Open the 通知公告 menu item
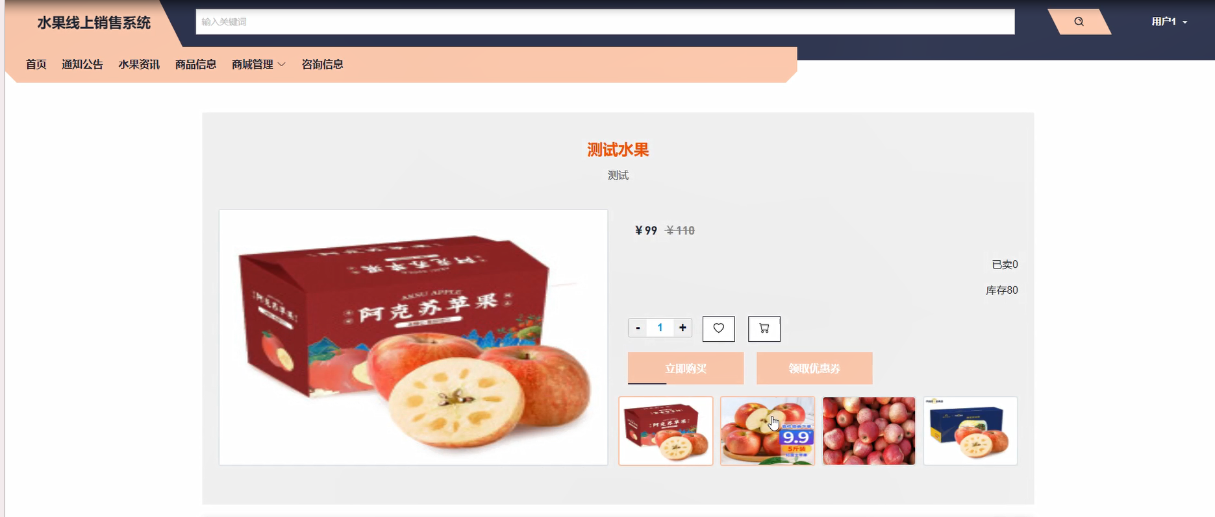 coord(82,64)
